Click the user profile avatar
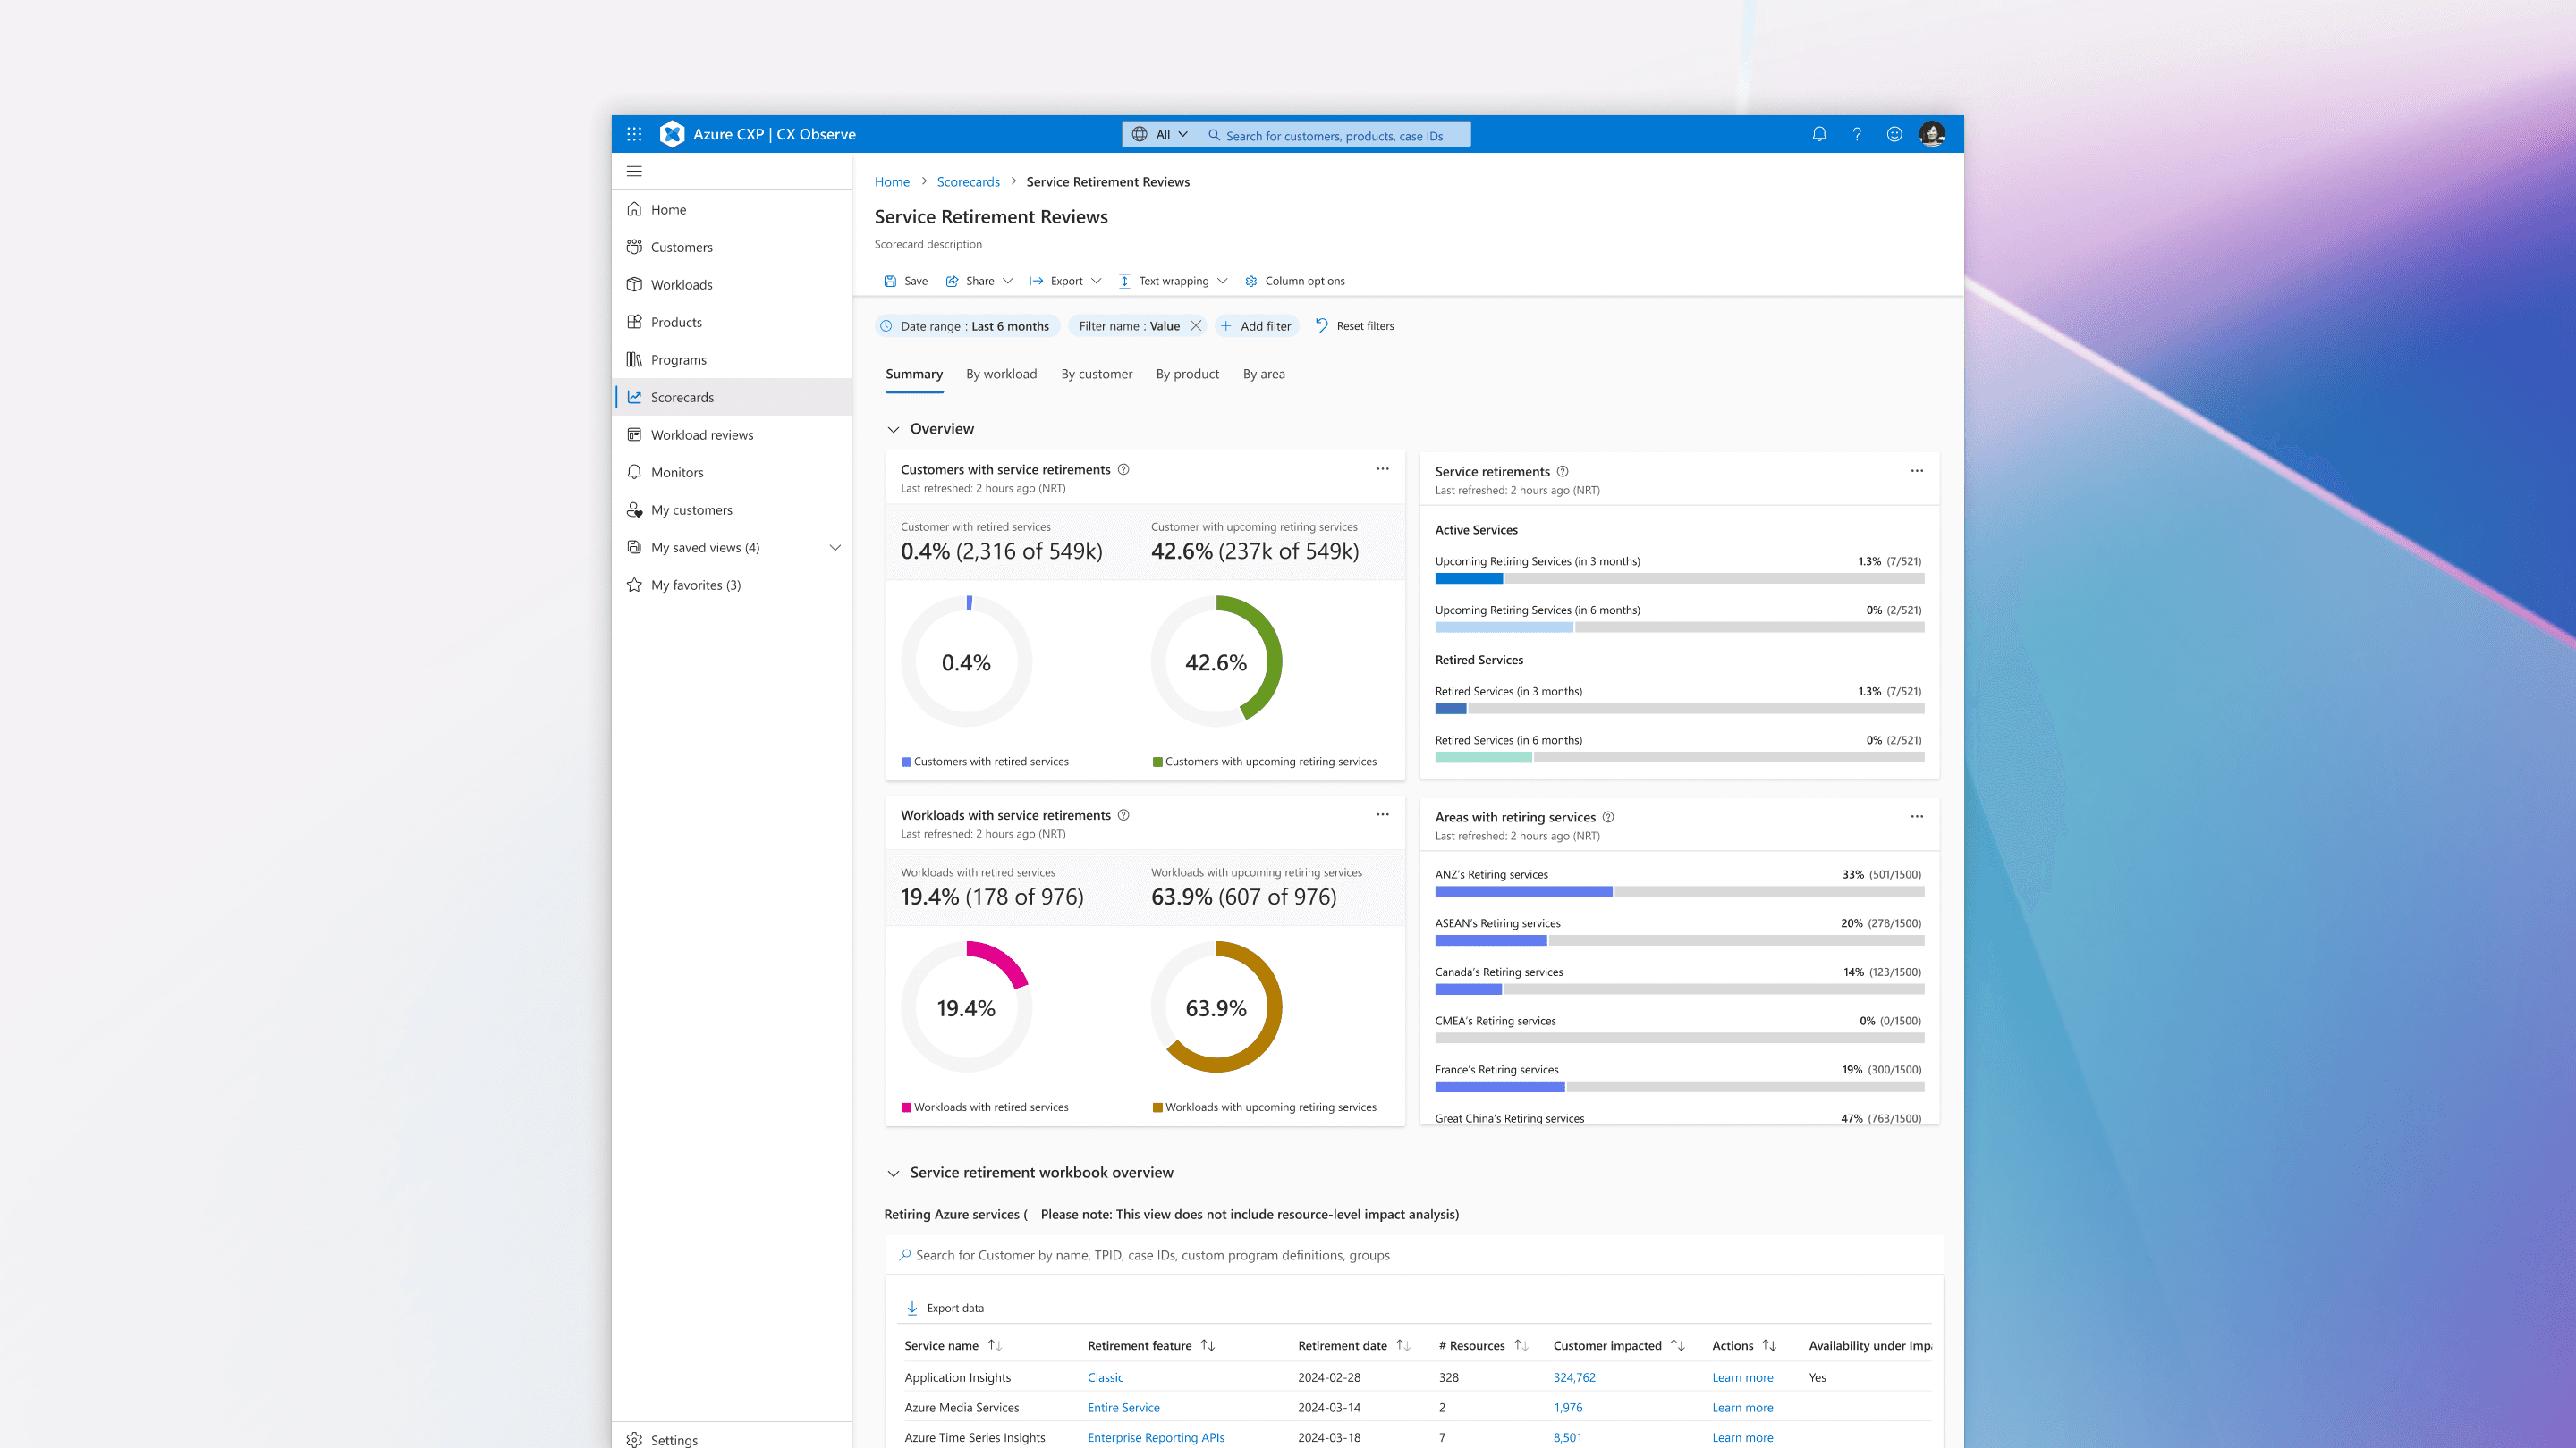This screenshot has width=2576, height=1448. tap(1932, 134)
